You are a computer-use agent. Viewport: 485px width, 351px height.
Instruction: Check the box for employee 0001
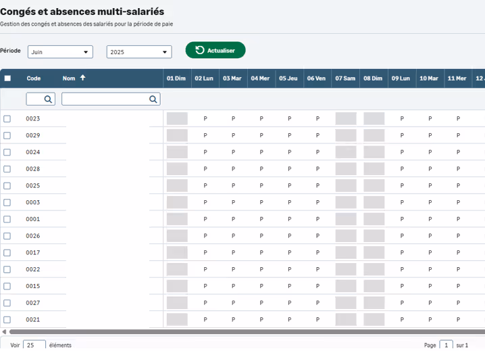coord(7,219)
